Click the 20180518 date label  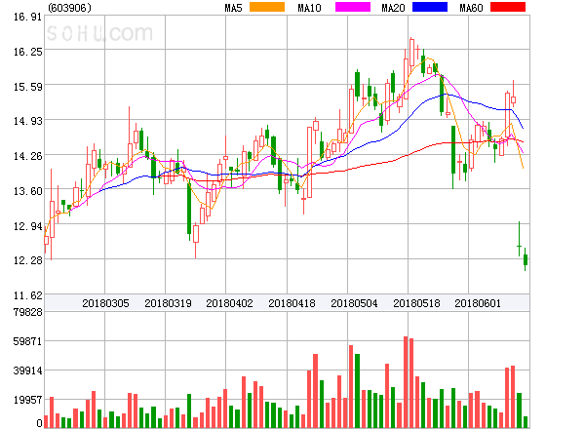pos(416,303)
